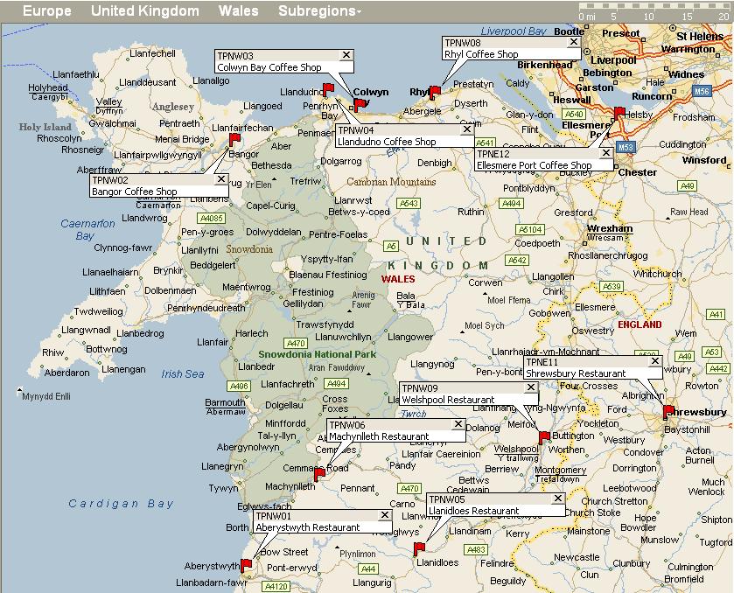Click the Wales breadcrumb link

click(238, 11)
